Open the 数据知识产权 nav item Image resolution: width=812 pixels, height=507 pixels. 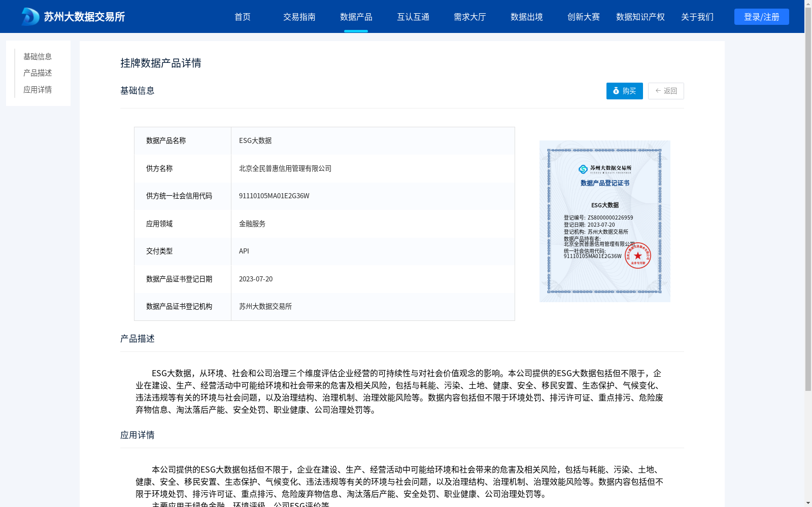pos(640,17)
